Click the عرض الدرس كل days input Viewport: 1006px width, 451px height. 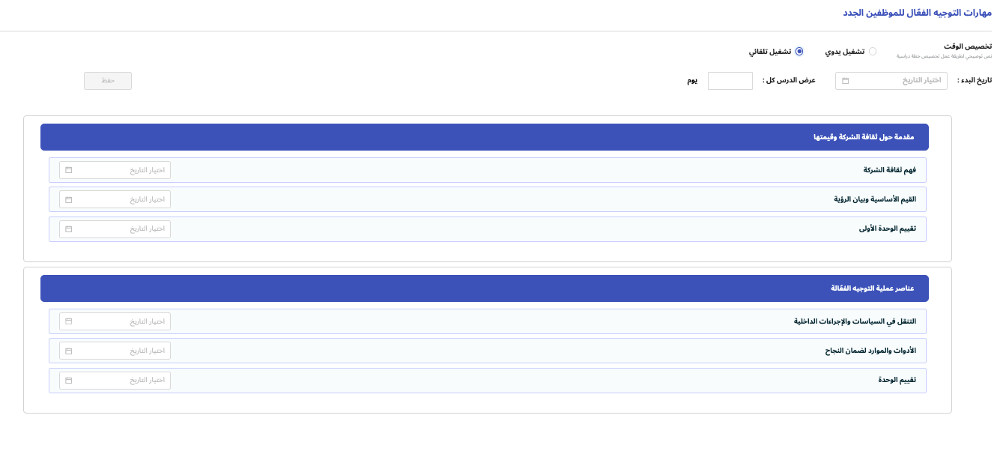click(x=730, y=81)
